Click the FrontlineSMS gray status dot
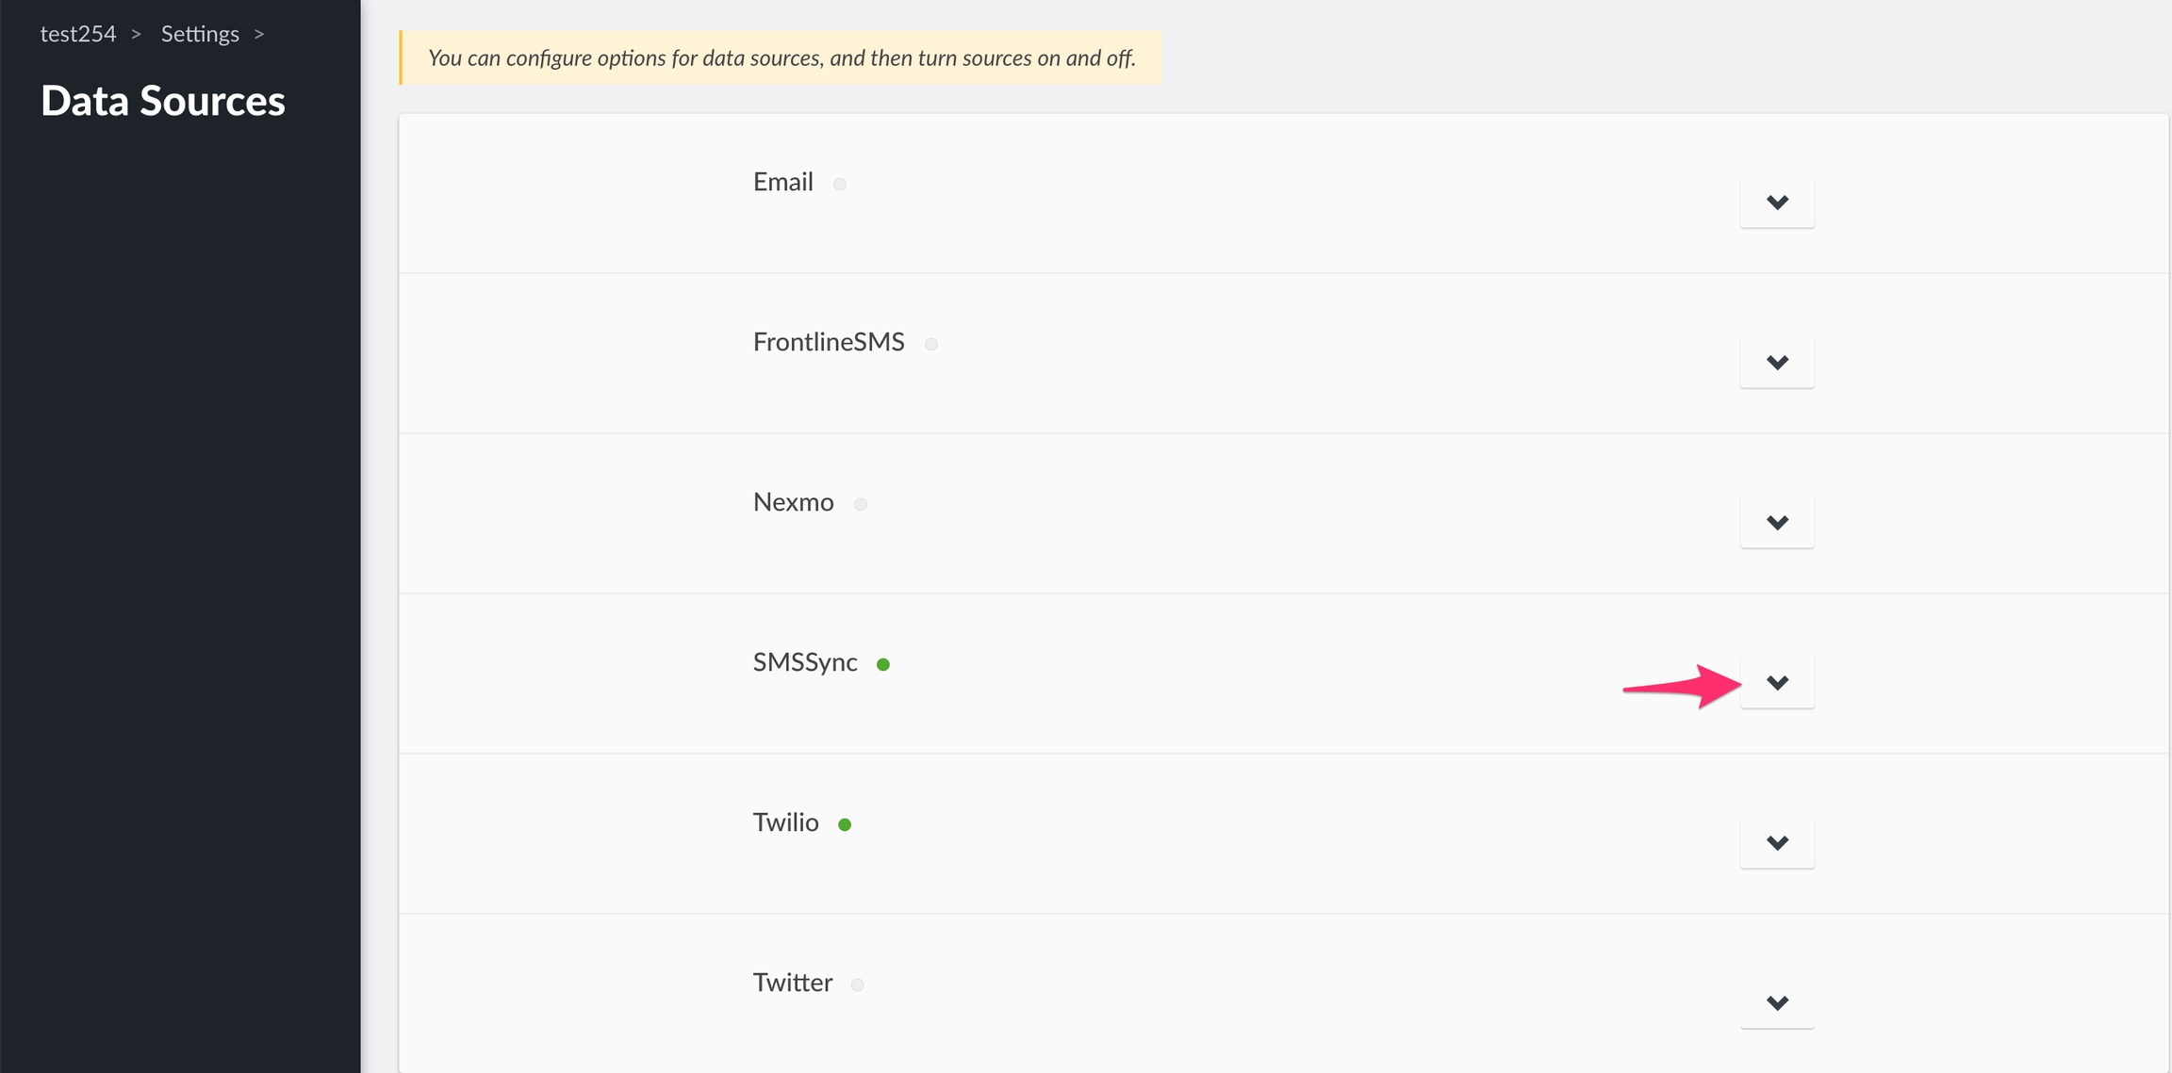 tap(930, 344)
